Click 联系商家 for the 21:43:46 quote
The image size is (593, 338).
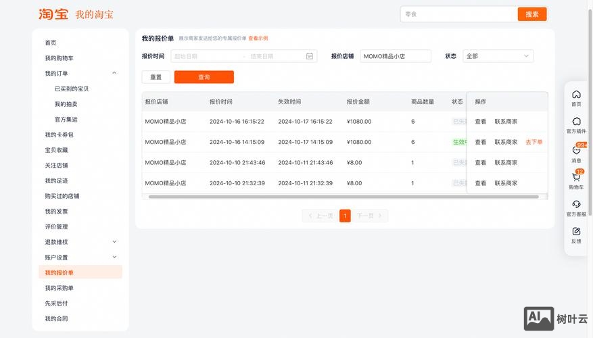506,162
